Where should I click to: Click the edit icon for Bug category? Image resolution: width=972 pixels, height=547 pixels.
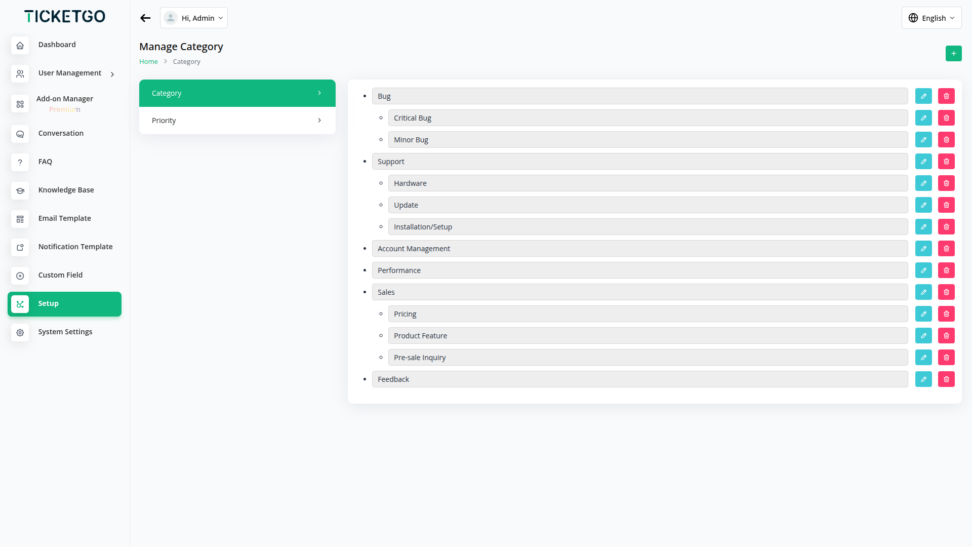click(923, 96)
